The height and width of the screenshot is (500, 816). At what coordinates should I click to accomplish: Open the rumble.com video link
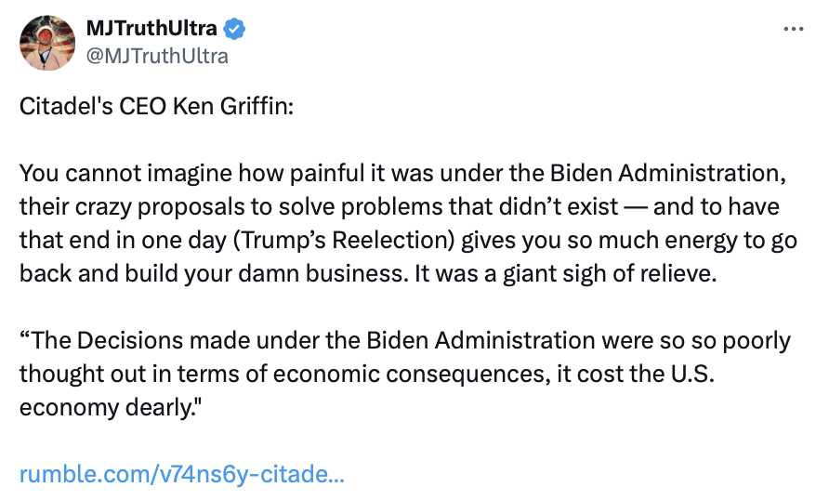pos(182,474)
